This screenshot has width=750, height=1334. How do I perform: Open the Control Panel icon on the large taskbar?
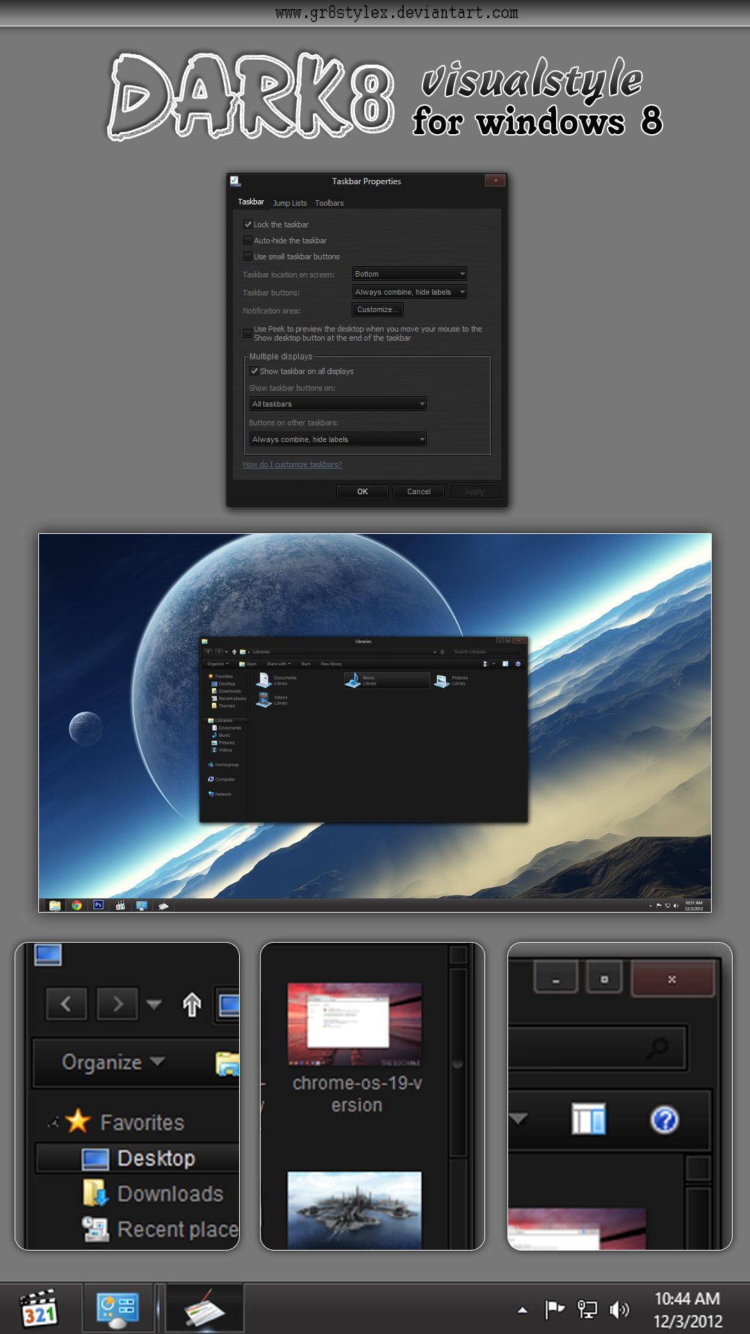pos(118,1309)
